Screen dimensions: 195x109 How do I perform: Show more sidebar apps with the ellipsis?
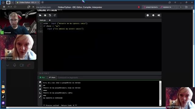click(x=3, y=107)
